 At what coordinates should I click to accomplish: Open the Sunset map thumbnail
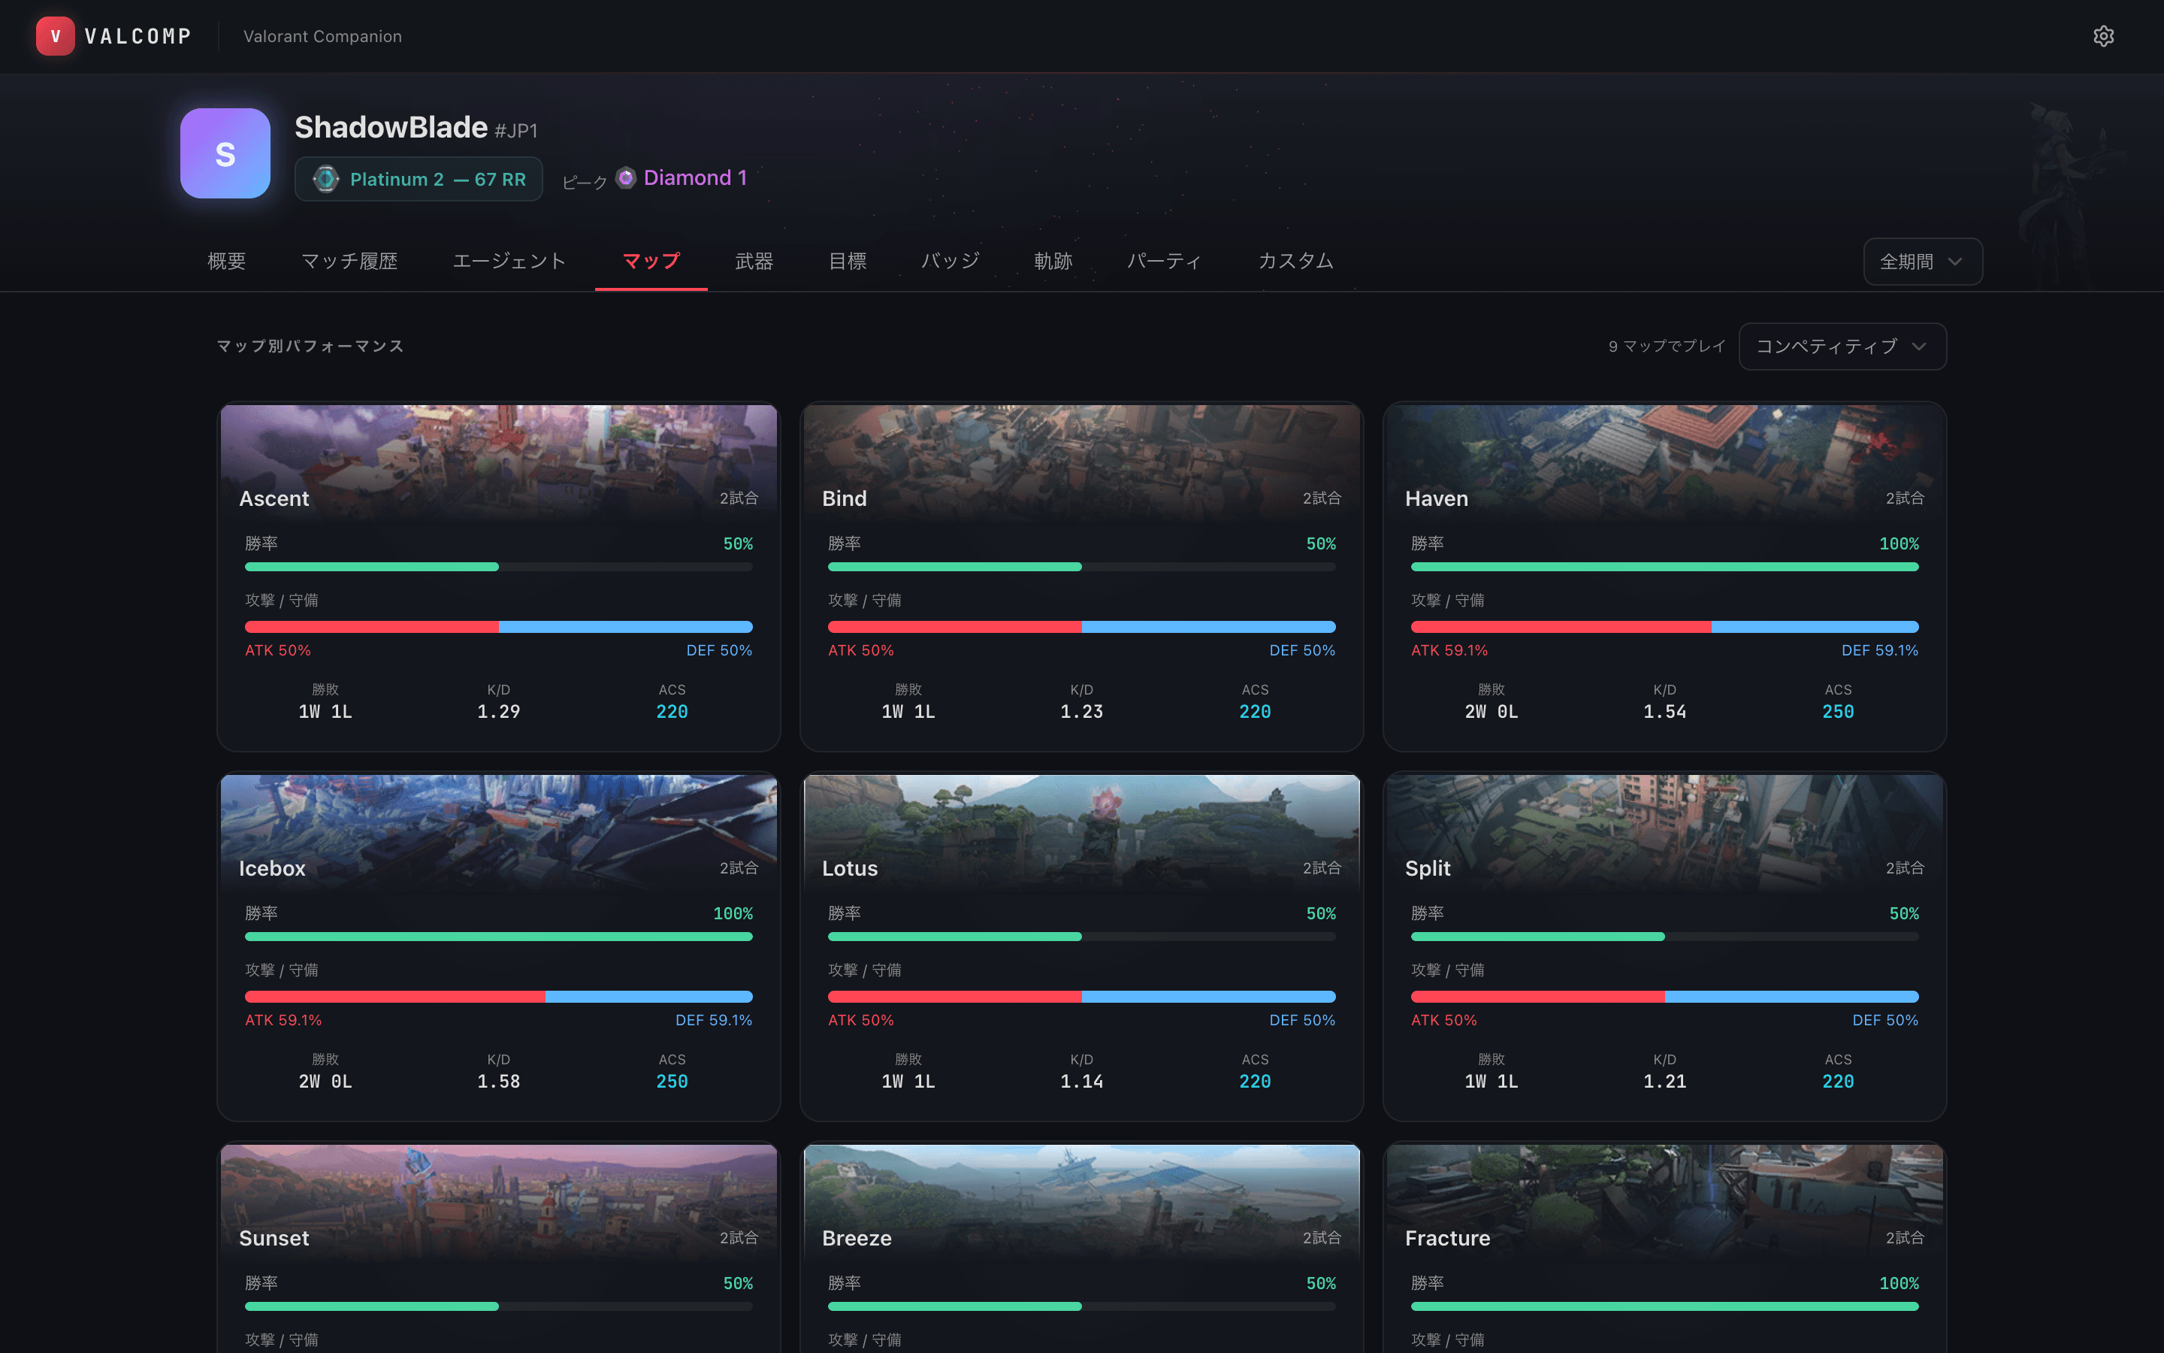pyautogui.click(x=499, y=1203)
